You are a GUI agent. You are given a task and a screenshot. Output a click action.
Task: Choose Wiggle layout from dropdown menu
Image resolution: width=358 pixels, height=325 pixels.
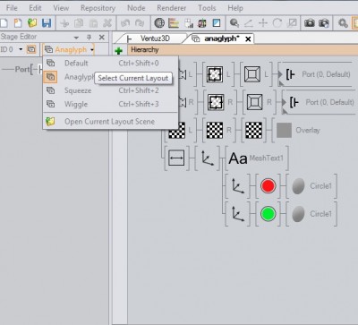(111, 105)
